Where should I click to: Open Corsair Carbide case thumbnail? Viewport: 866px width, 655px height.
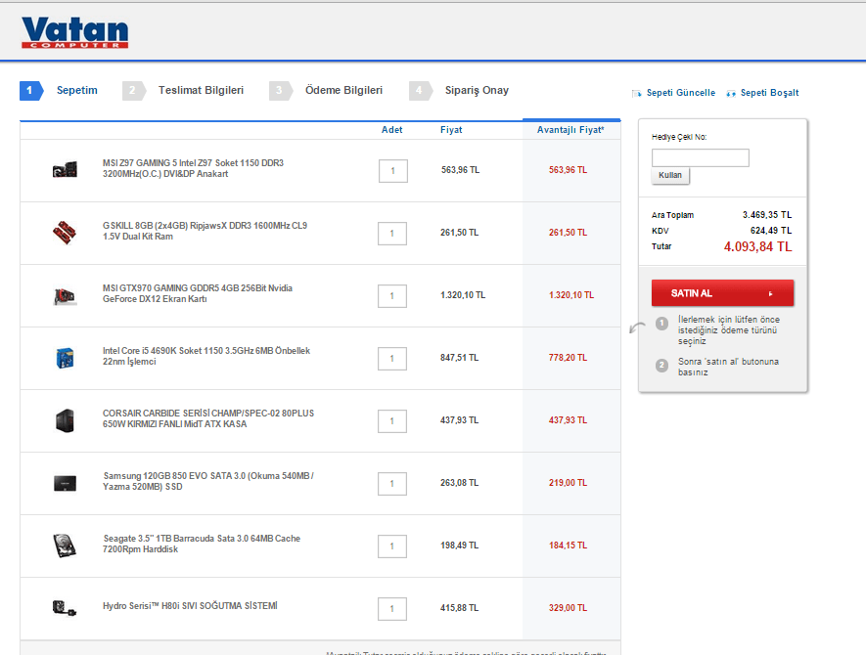coord(66,420)
